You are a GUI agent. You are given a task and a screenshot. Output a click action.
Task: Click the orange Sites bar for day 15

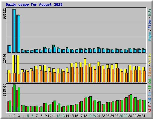pos(73,74)
